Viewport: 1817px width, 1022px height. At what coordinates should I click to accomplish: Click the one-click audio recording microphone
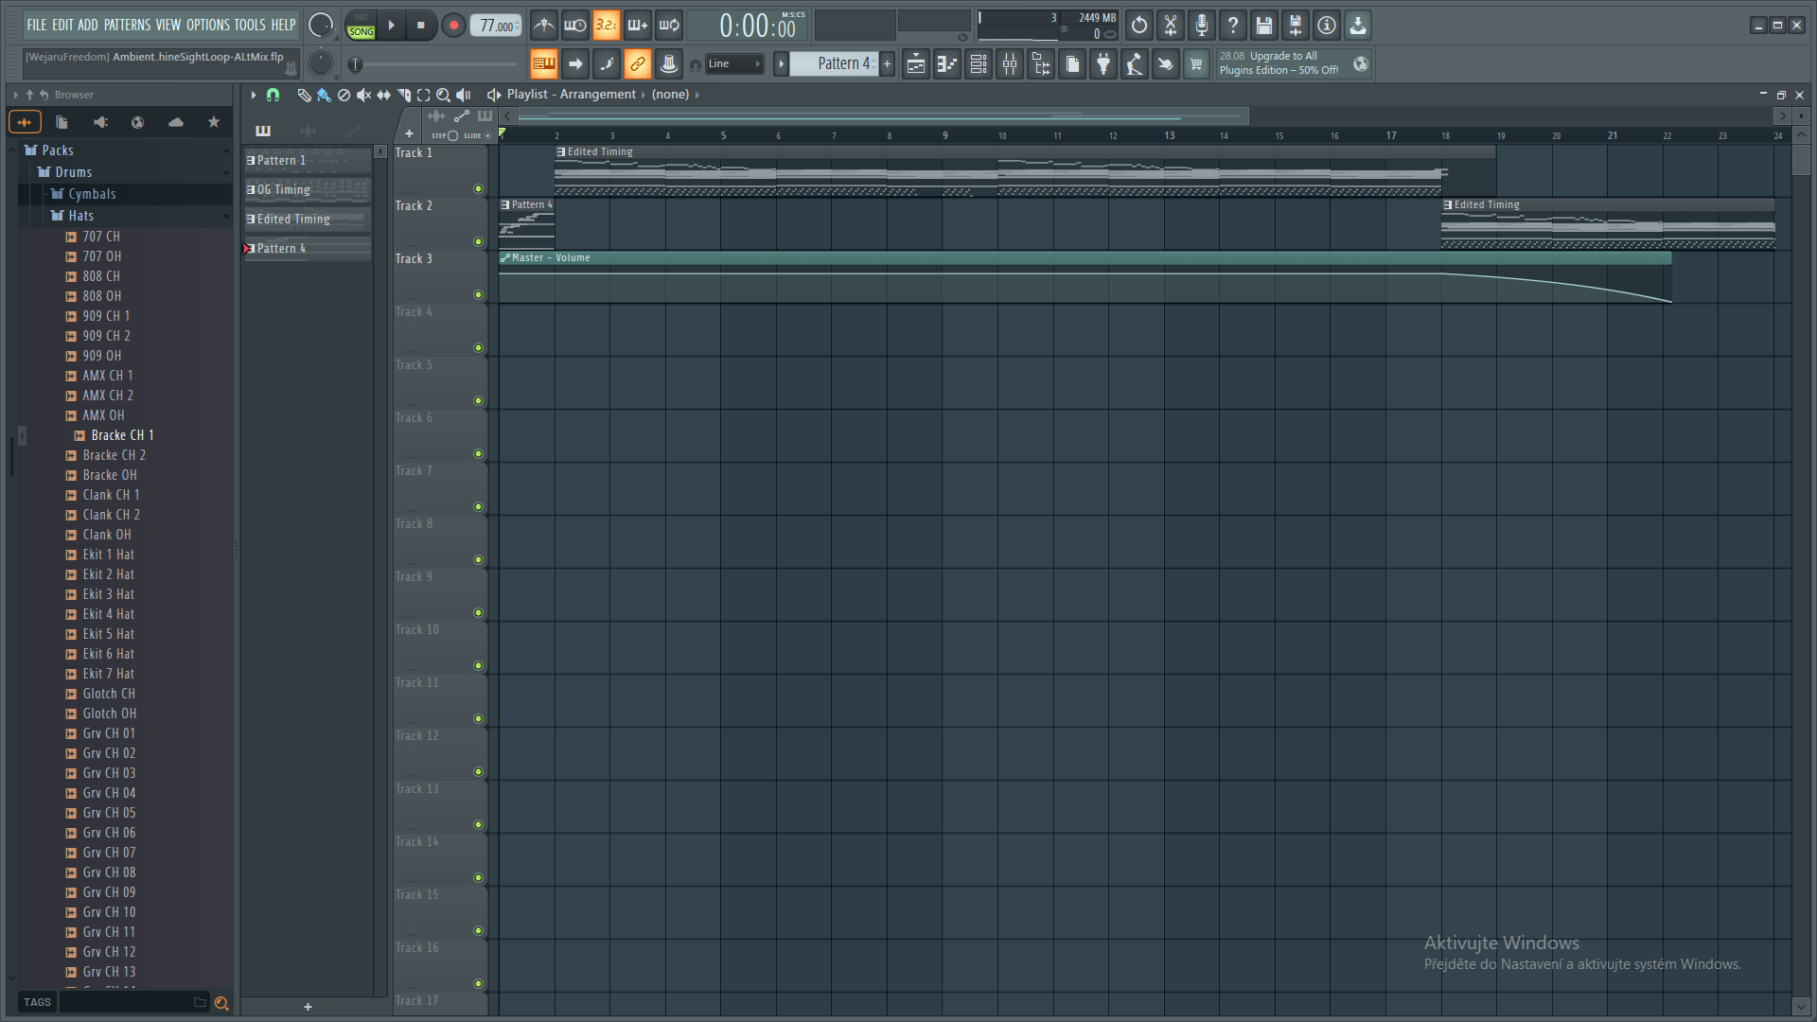pos(1202,26)
